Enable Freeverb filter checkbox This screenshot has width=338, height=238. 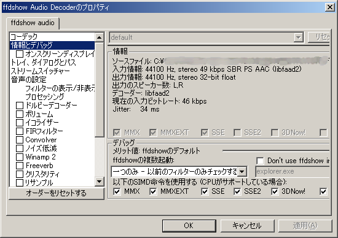click(20, 166)
